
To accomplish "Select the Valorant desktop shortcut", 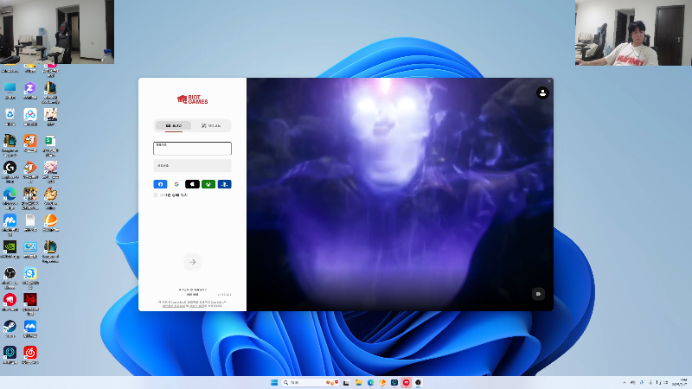I will 30,303.
